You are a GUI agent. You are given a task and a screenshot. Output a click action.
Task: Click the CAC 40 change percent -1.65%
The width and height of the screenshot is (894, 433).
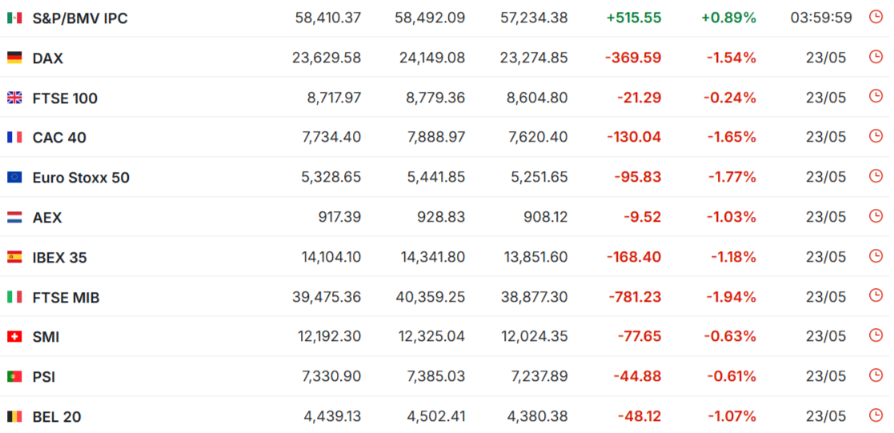click(x=732, y=138)
